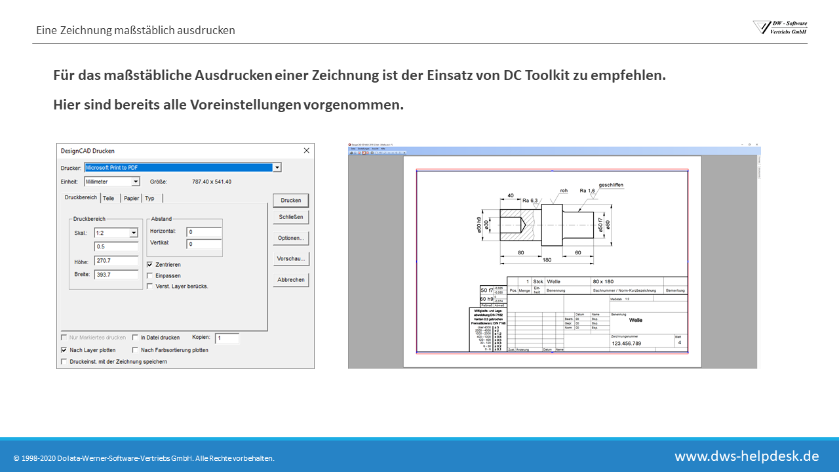Click the Horizontal Abstand input field
The height and width of the screenshot is (472, 839).
pyautogui.click(x=204, y=232)
